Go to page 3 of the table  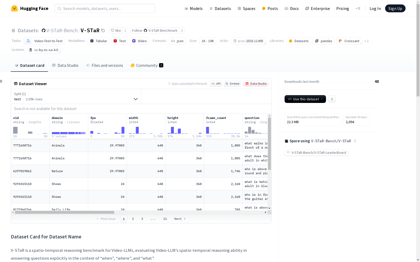pyautogui.click(x=142, y=219)
